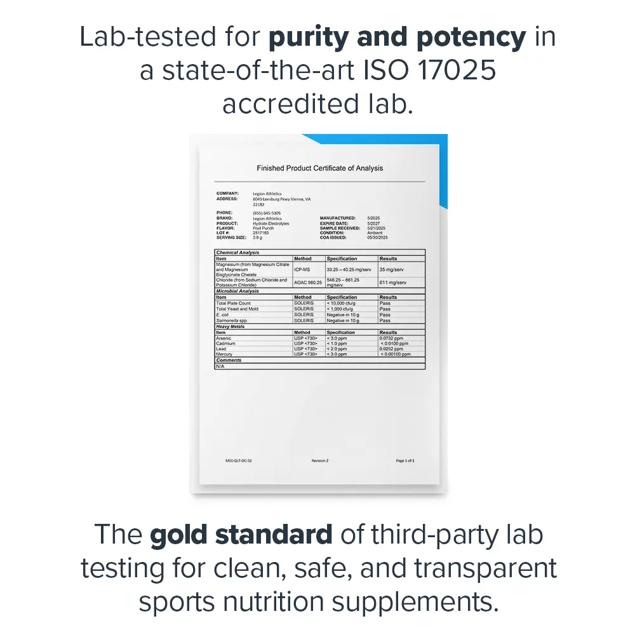The height and width of the screenshot is (635, 635).
Task: Click the "35 mg/serv" magnesium result
Action: coord(392,270)
